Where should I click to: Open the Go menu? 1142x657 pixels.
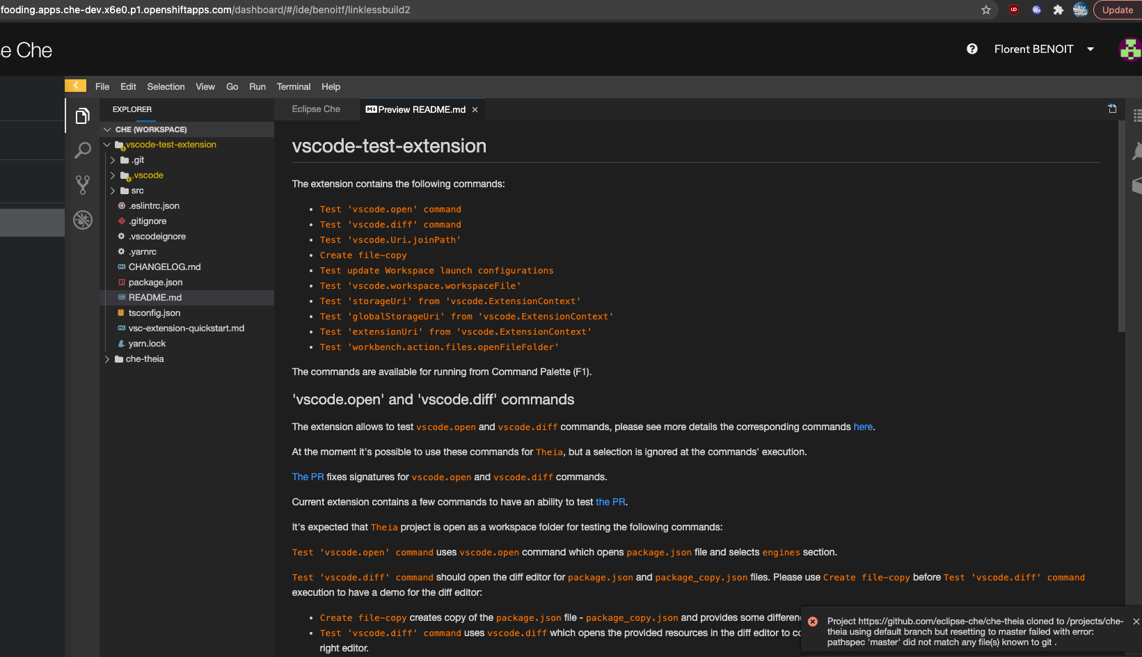[232, 87]
